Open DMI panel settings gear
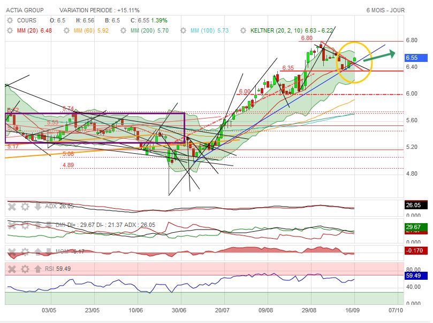This screenshot has height=323, width=433. 25,225
